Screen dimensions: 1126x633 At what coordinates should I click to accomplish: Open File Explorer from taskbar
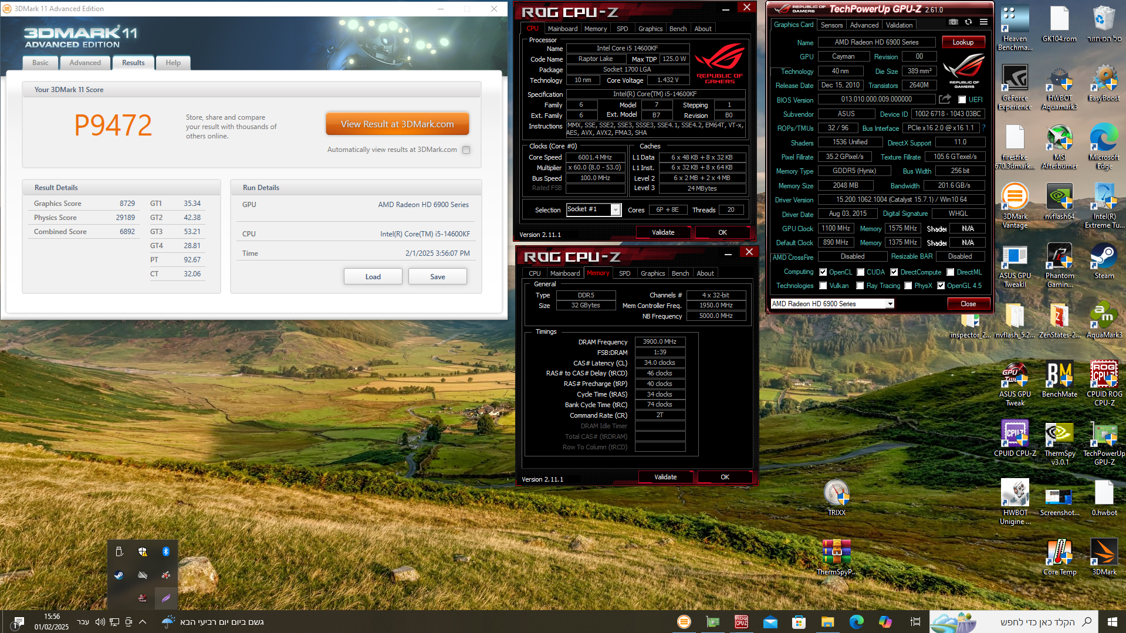click(827, 622)
